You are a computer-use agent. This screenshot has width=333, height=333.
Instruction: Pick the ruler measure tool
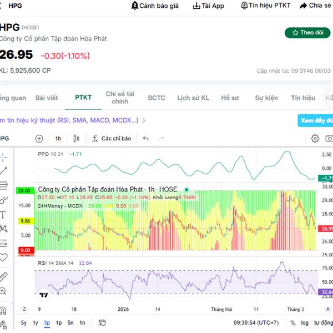(4, 276)
